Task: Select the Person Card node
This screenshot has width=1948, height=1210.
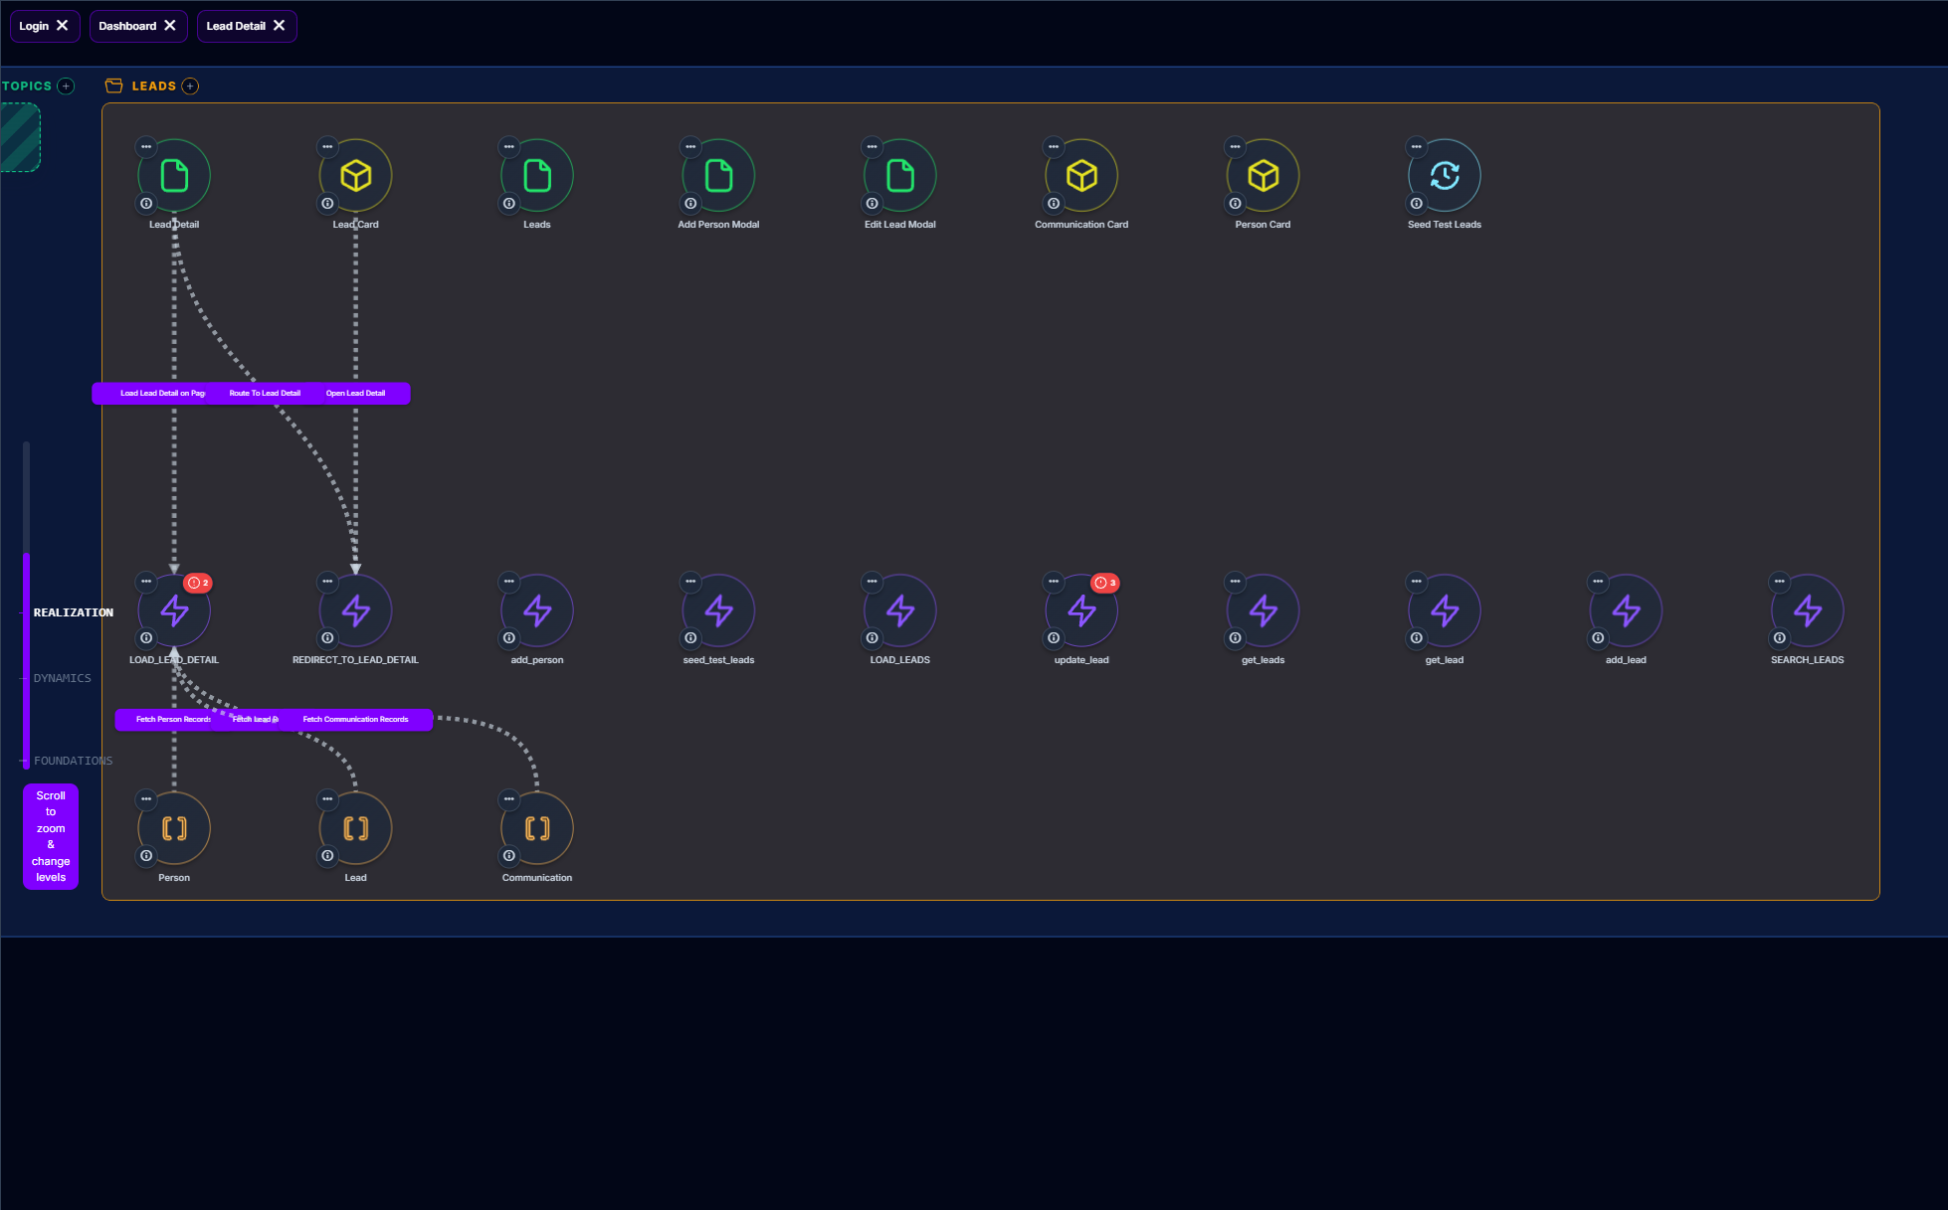Action: tap(1264, 176)
